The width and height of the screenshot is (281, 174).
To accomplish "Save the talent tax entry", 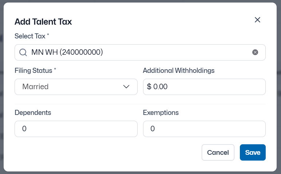I will point(253,152).
